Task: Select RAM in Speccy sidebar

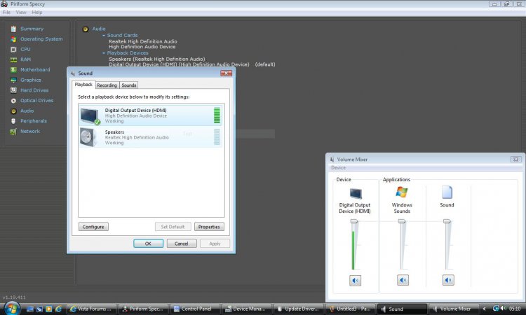Action: 25,59
